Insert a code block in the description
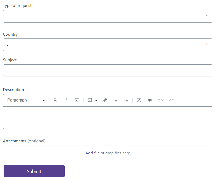 click(x=89, y=100)
